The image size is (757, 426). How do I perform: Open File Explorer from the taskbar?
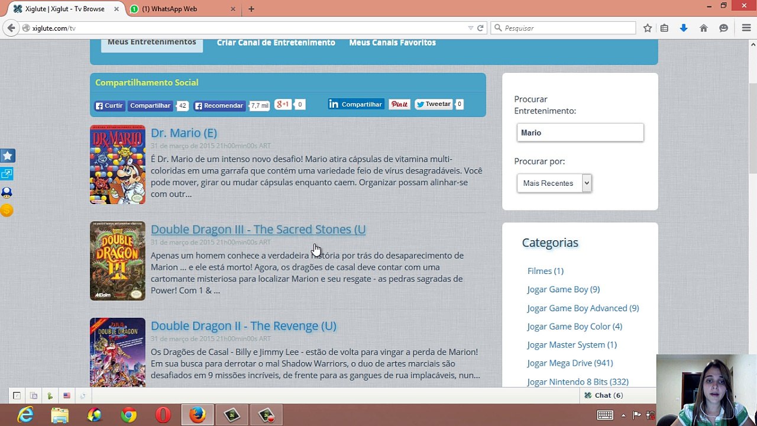coord(60,415)
